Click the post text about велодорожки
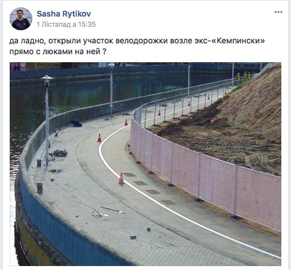 pyautogui.click(x=137, y=46)
